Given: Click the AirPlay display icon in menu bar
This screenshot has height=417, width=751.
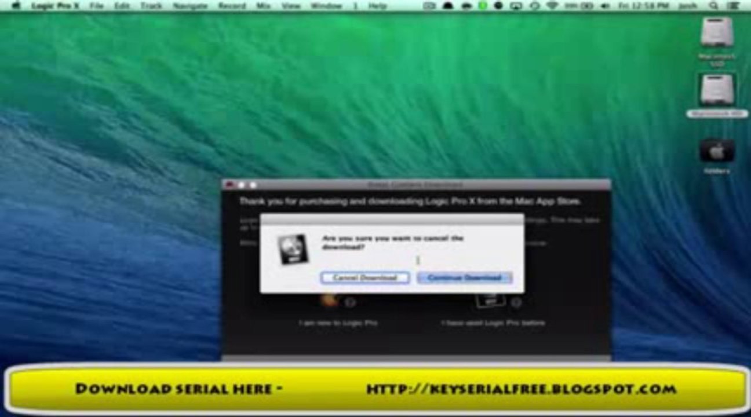Looking at the screenshot, I should click(516, 6).
